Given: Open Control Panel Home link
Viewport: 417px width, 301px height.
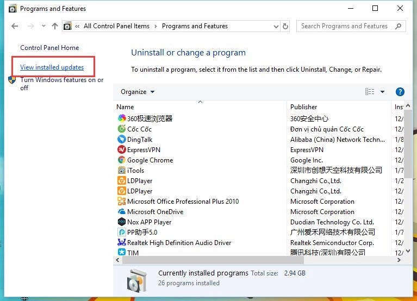Looking at the screenshot, I should click(49, 48).
